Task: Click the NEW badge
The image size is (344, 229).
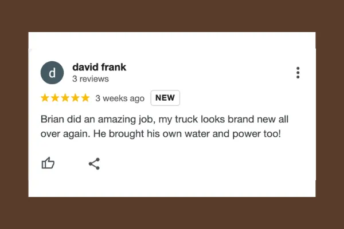Action: pyautogui.click(x=165, y=98)
